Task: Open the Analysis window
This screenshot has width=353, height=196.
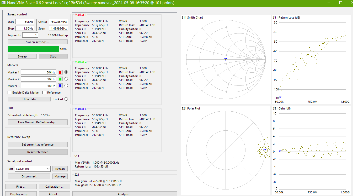Action: coord(125,194)
